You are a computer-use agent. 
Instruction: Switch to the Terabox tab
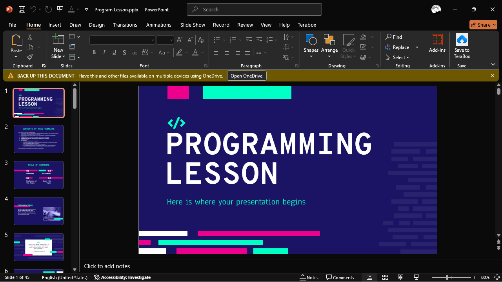[307, 25]
